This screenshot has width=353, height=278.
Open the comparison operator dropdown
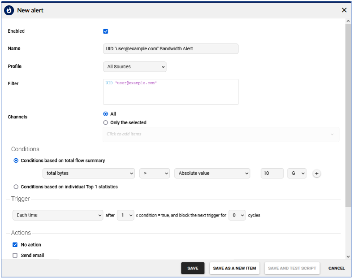(155, 173)
